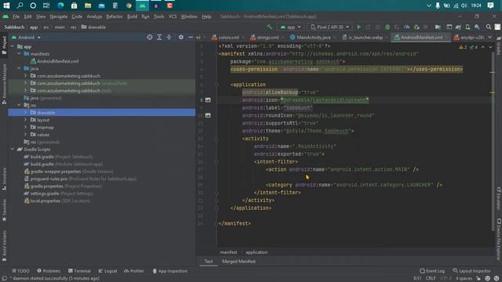The image size is (502, 282).
Task: Click gutter image icon beside android:roundIcon line
Action: (208, 115)
